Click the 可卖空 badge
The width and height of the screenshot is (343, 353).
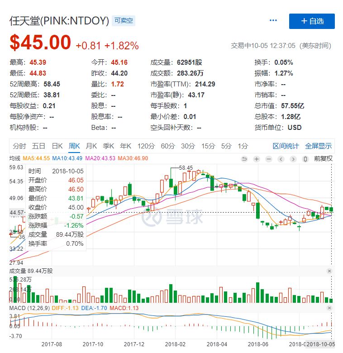click(124, 20)
